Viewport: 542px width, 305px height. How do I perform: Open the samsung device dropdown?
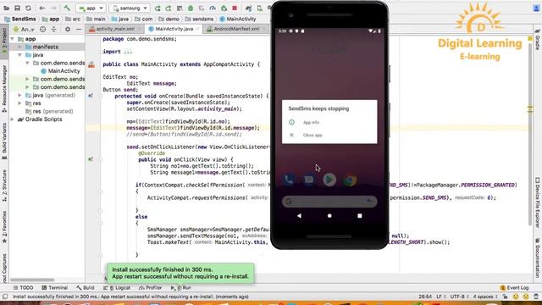[x=130, y=8]
